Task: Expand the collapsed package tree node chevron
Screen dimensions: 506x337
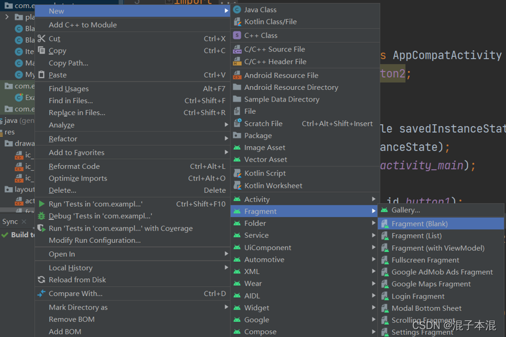Action: (7, 17)
